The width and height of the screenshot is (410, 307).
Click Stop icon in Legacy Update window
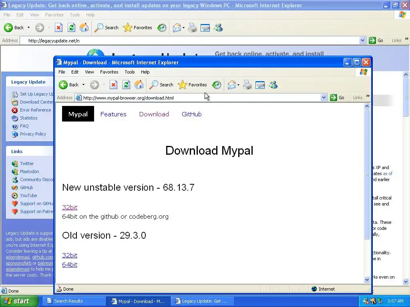pos(58,28)
